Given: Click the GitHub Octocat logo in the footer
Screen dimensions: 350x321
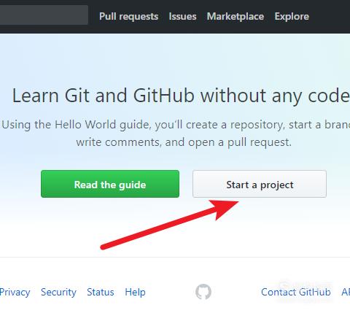Looking at the screenshot, I should tap(203, 292).
